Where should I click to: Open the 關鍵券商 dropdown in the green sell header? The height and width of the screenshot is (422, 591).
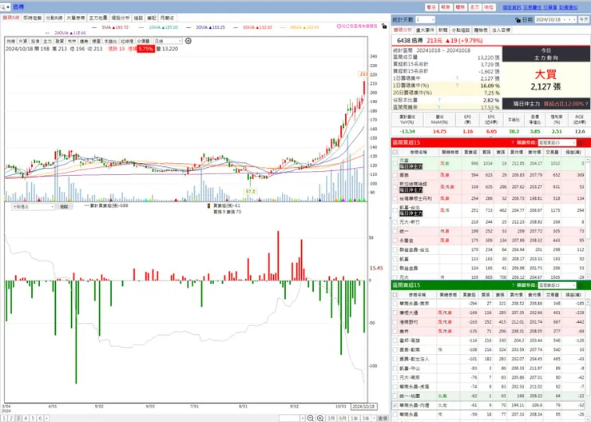tap(557, 285)
